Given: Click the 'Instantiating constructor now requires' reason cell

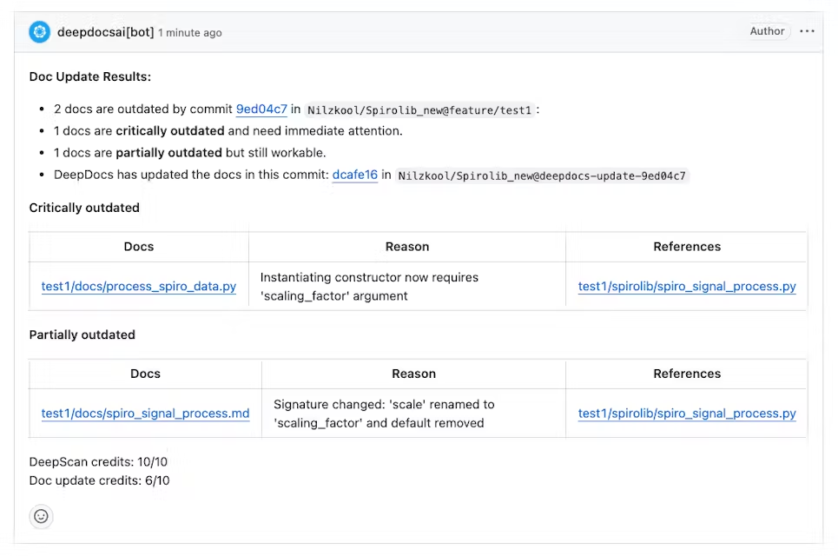Looking at the screenshot, I should click(407, 287).
